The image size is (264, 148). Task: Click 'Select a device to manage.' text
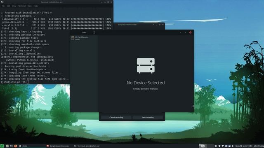(146, 89)
